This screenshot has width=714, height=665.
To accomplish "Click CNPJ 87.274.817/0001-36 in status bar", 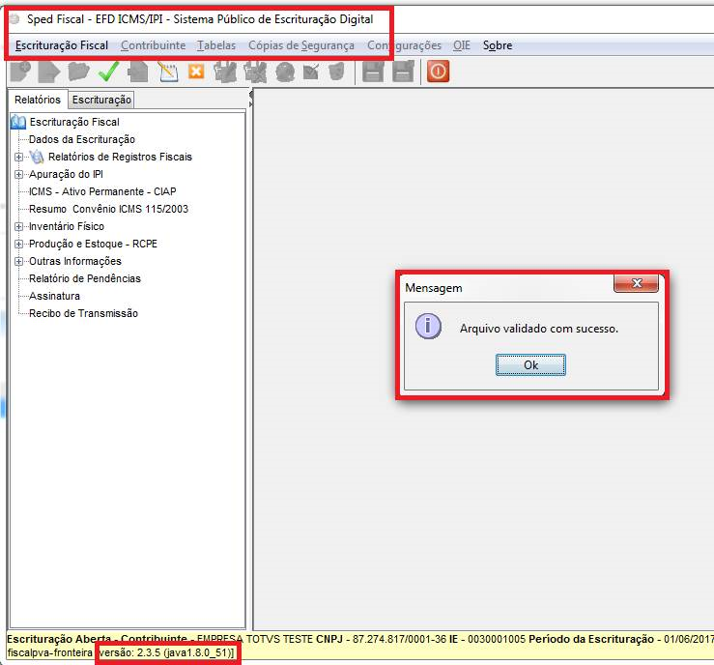I will coord(381,639).
